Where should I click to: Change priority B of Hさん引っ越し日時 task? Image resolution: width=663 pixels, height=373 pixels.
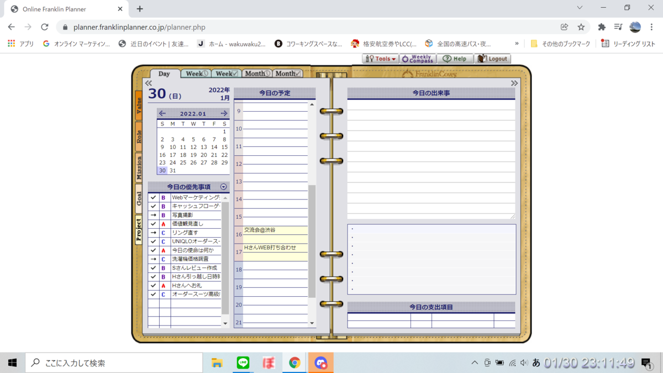(164, 277)
